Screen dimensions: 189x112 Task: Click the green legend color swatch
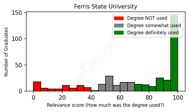click(x=119, y=33)
